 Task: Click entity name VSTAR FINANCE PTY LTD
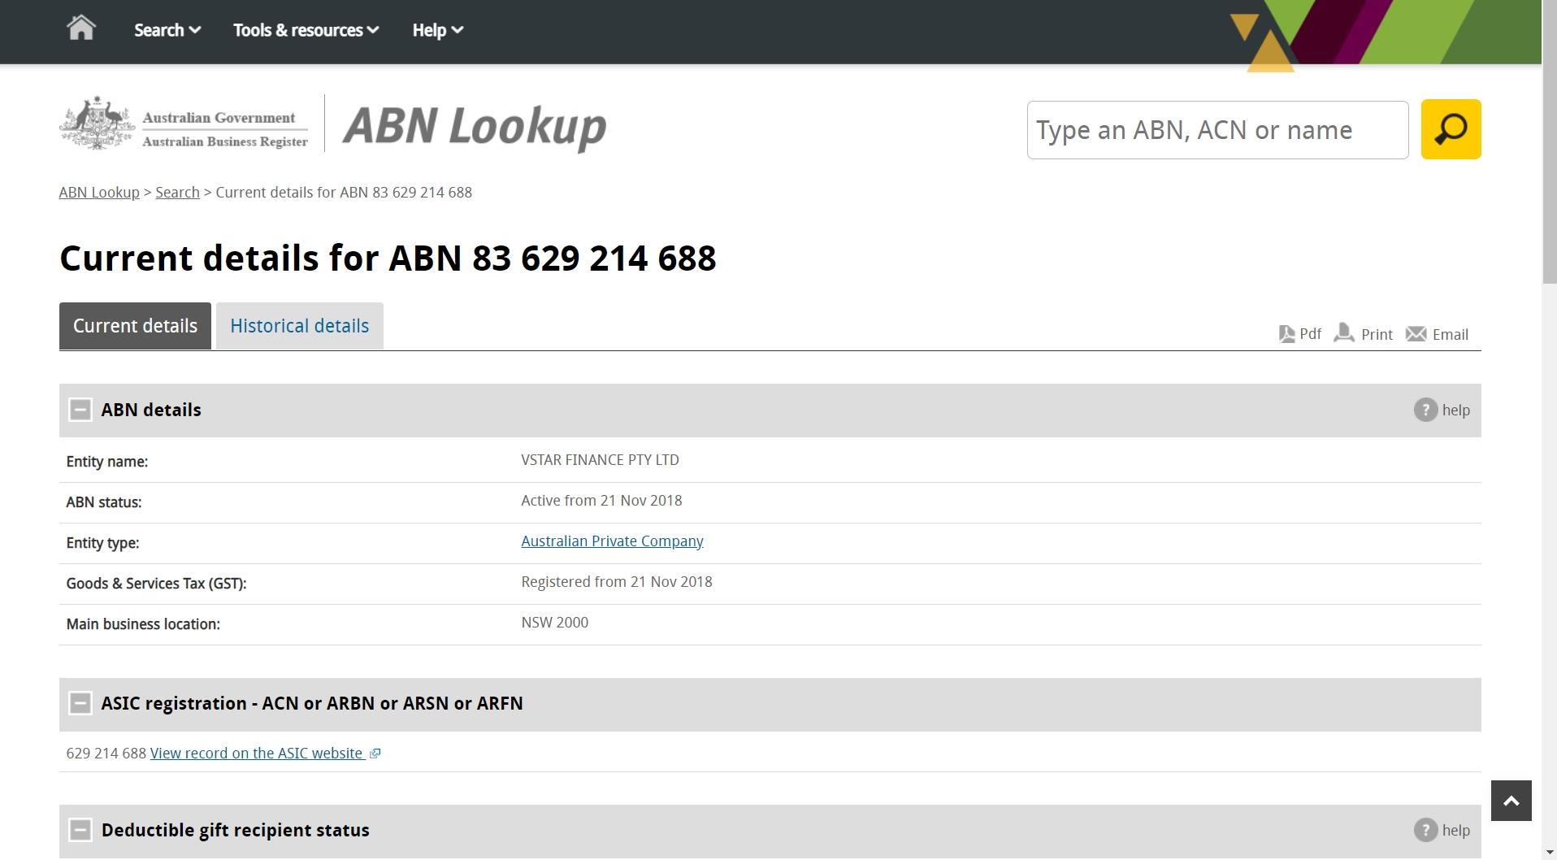click(600, 460)
